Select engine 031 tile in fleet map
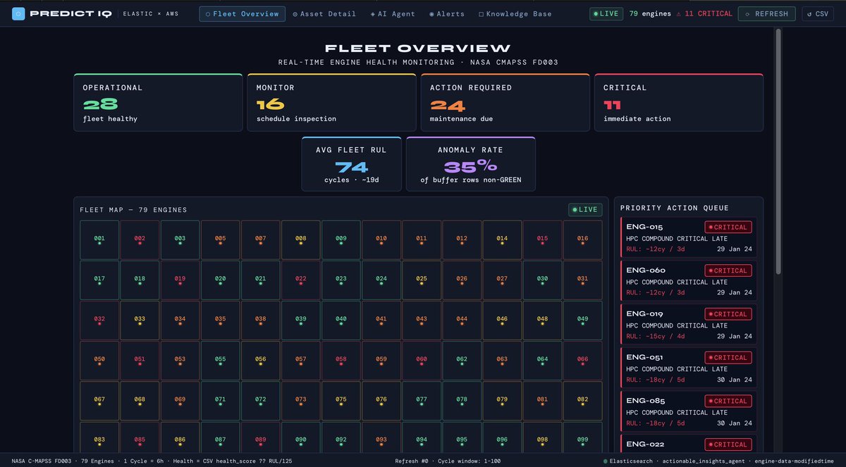This screenshot has height=467, width=846. tap(582, 280)
